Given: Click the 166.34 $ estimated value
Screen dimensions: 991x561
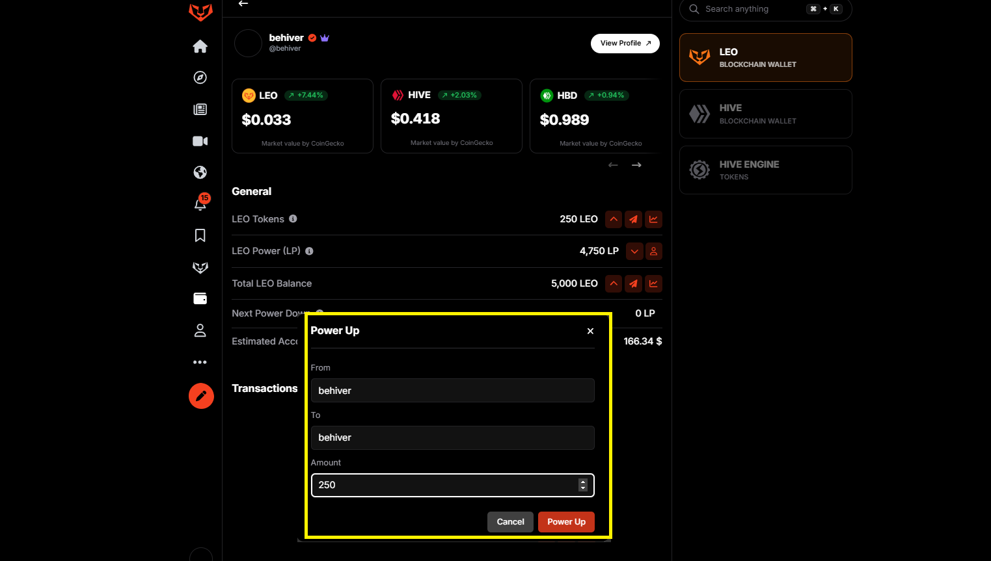Looking at the screenshot, I should coord(643,341).
